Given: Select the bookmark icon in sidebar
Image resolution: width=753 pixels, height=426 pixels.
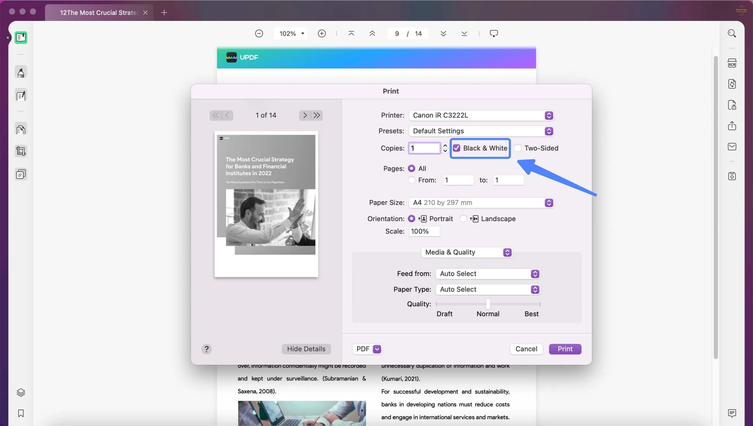Looking at the screenshot, I should click(x=20, y=414).
